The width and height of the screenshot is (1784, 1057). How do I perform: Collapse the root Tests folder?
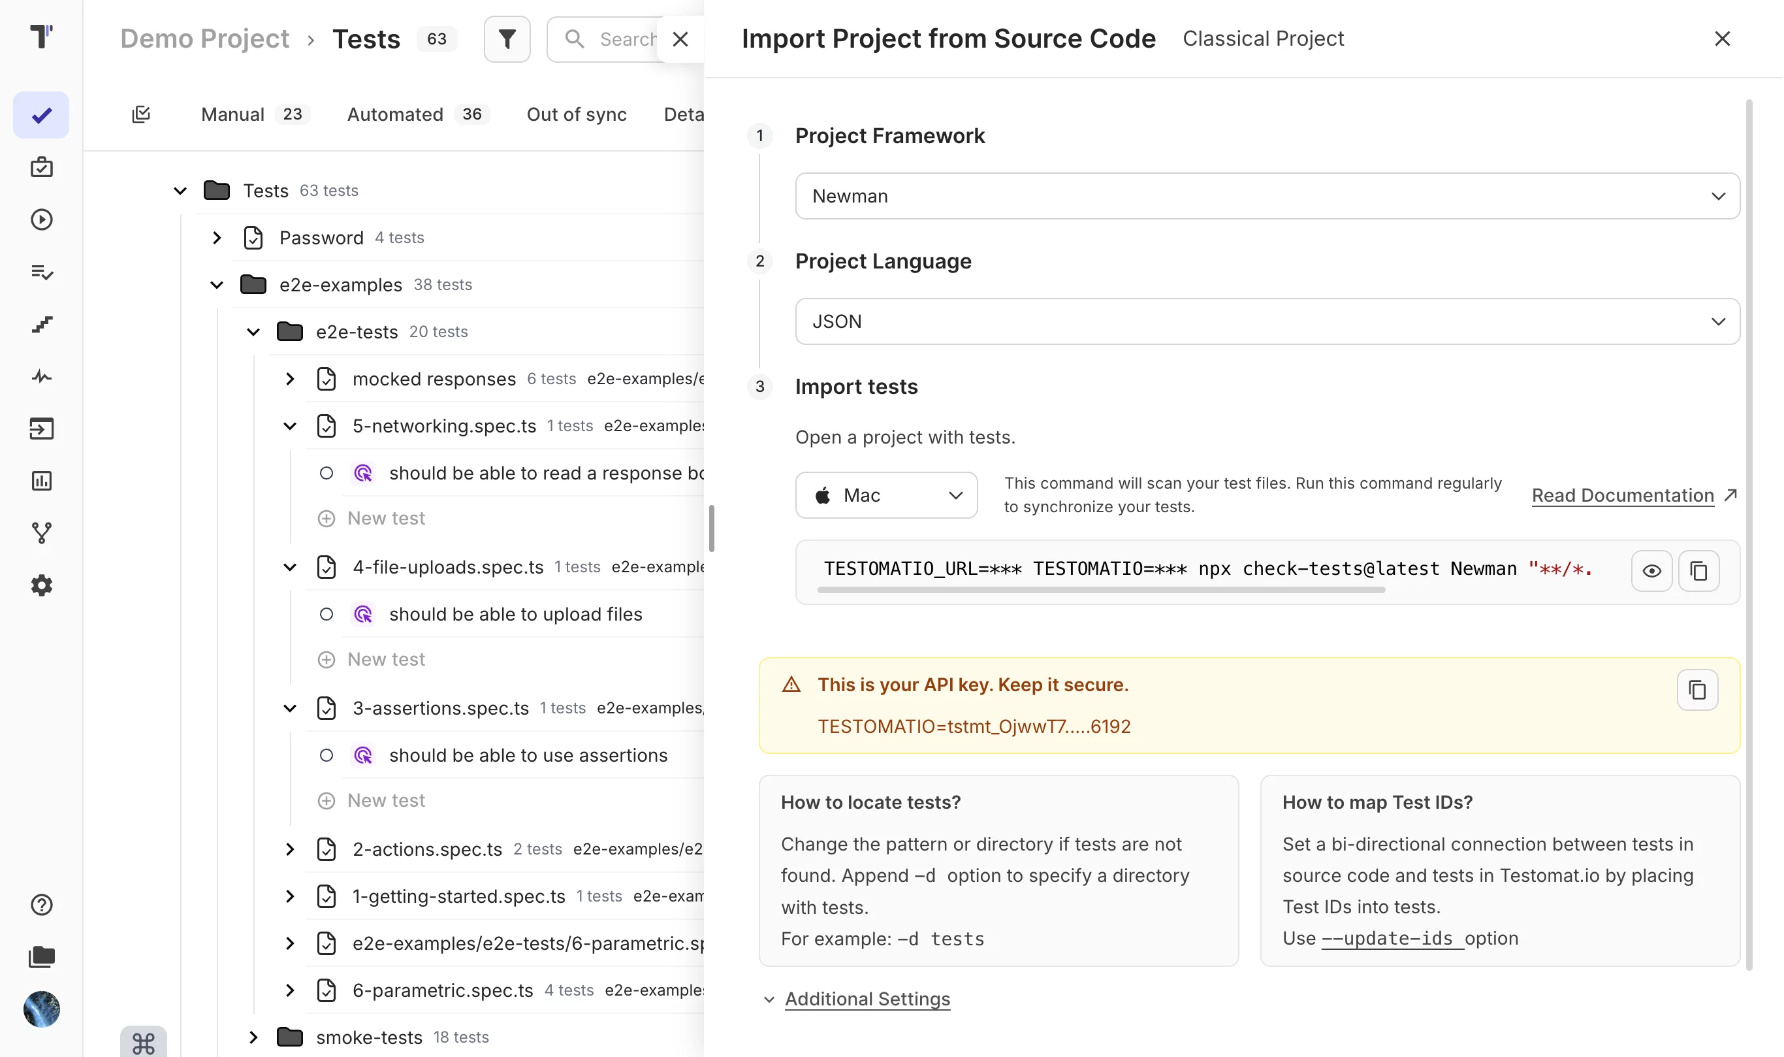tap(180, 191)
